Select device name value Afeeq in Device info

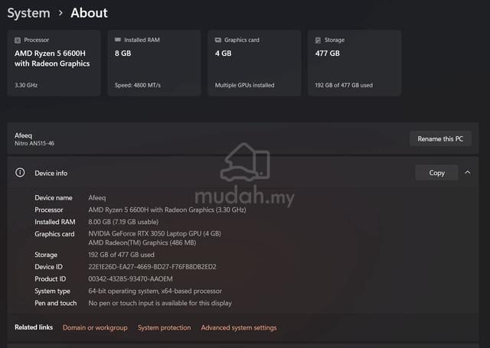pos(97,198)
